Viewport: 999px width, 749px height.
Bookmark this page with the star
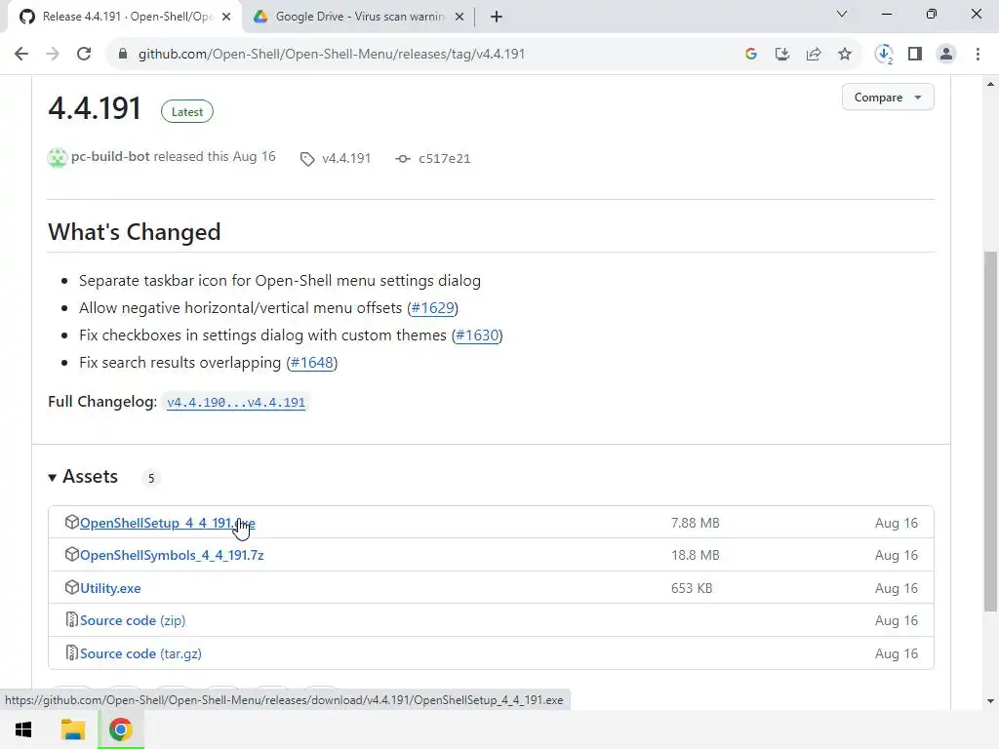tap(845, 55)
